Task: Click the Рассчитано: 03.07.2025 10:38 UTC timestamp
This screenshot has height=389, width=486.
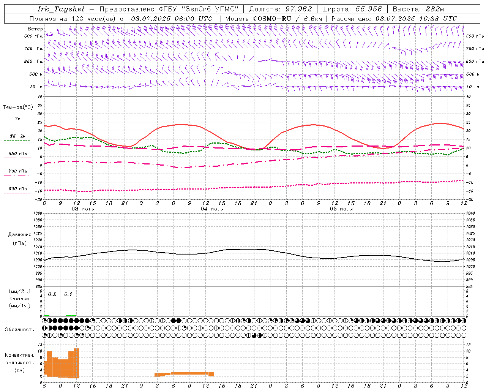Action: pyautogui.click(x=394, y=19)
